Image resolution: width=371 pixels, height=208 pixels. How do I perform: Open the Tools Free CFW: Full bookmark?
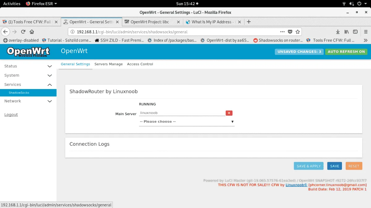point(330,40)
